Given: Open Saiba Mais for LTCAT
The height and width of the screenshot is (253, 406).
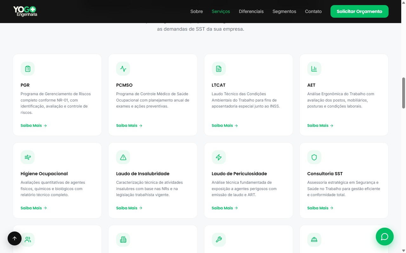Looking at the screenshot, I should (225, 126).
